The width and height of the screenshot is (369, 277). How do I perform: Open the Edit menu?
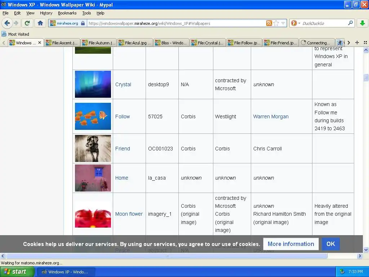click(17, 13)
